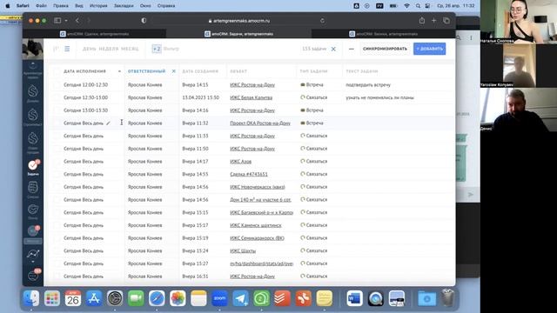
Task: Open the Сделка #4743651 link
Action: pyautogui.click(x=249, y=174)
